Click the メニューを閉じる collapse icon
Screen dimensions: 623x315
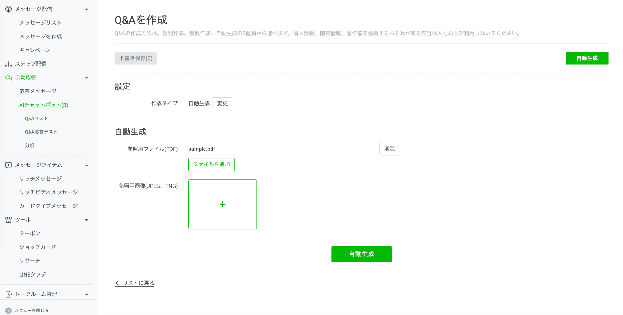9,310
